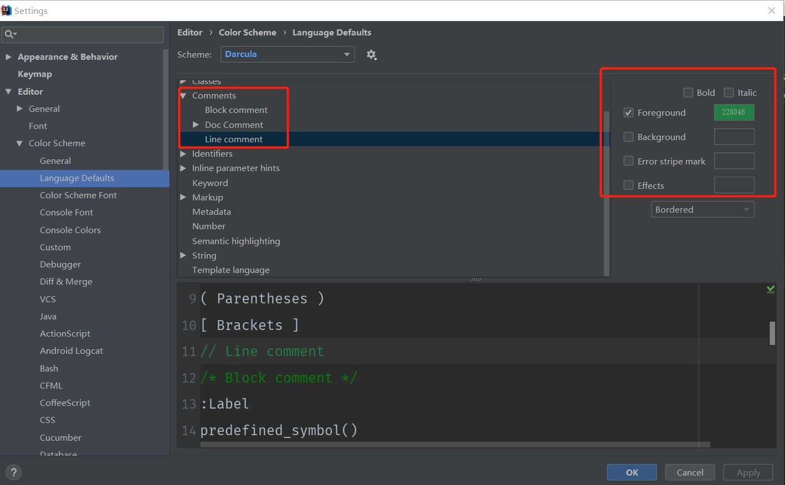
Task: Open ActionScript color settings
Action: (x=65, y=333)
